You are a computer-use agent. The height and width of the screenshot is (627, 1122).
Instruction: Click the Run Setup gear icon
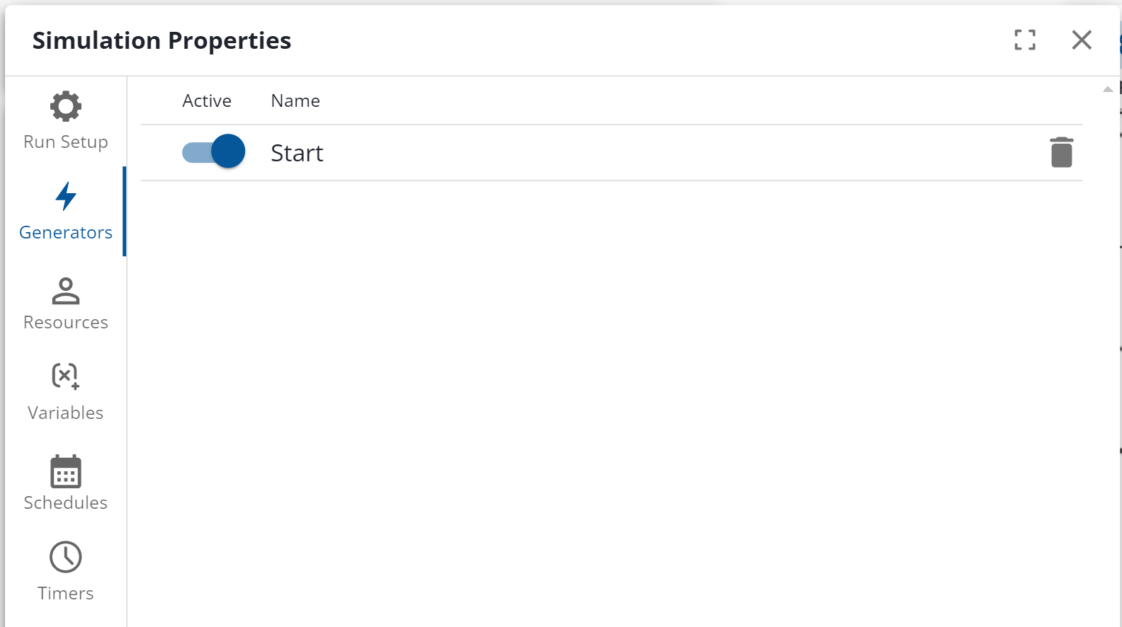click(x=66, y=107)
